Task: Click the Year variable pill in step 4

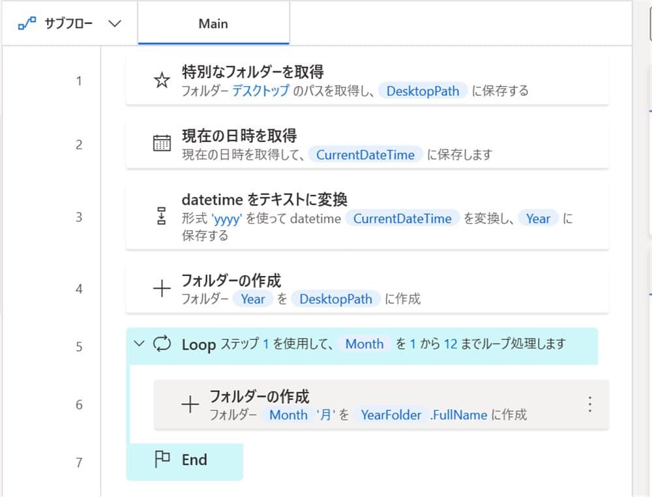Action: (x=253, y=299)
